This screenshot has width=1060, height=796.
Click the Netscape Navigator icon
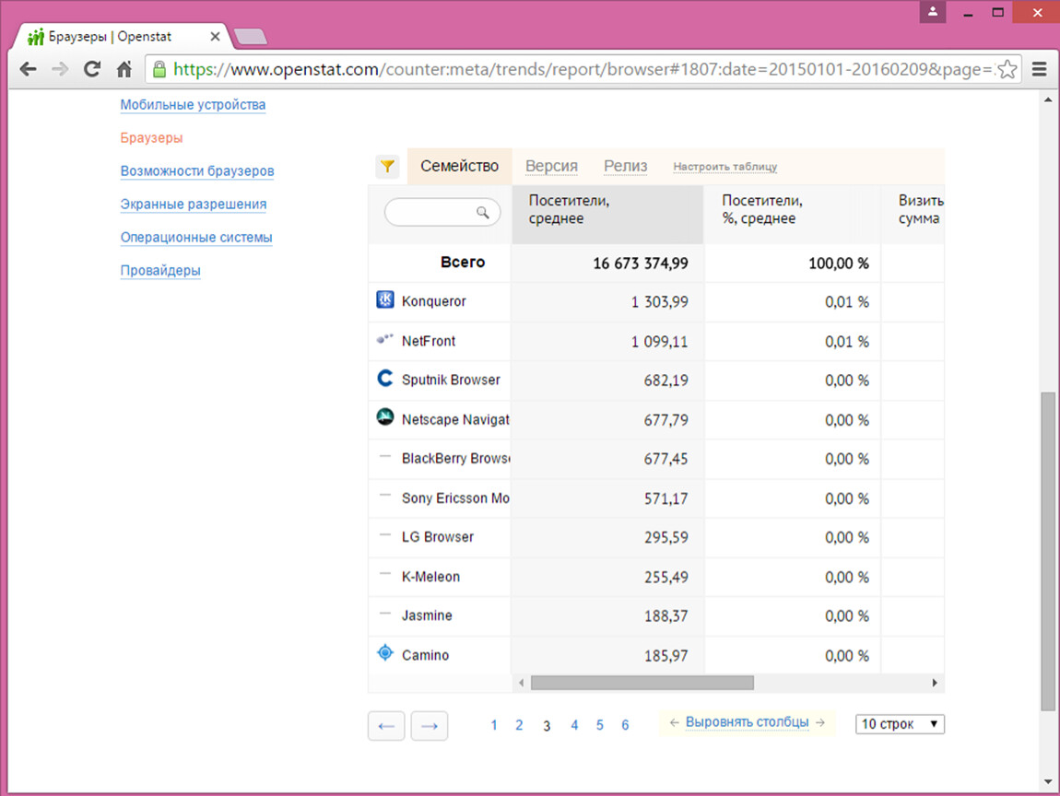[x=385, y=417]
